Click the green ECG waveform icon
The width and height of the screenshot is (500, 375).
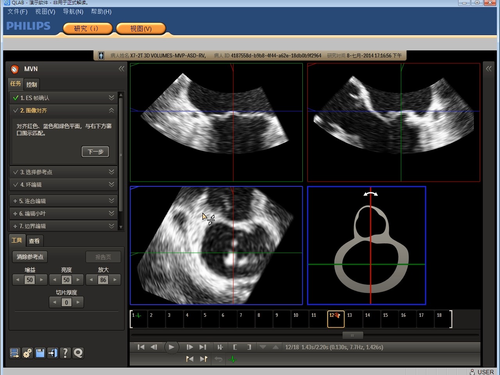(x=233, y=359)
